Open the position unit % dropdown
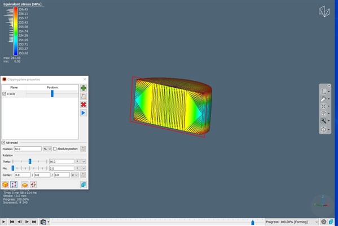This screenshot has height=226, width=338. (x=47, y=149)
